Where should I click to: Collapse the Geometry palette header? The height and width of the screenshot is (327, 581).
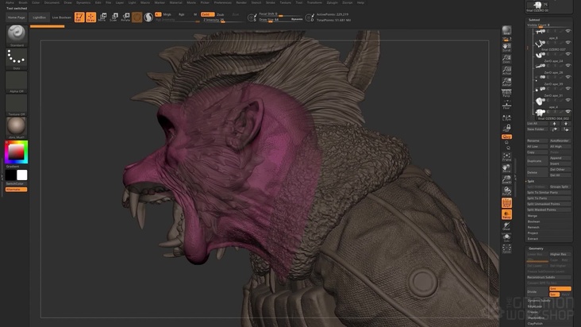point(536,248)
